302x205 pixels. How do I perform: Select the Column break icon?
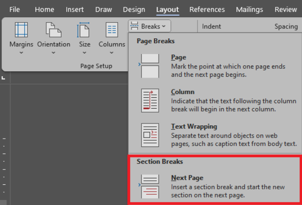(150, 100)
